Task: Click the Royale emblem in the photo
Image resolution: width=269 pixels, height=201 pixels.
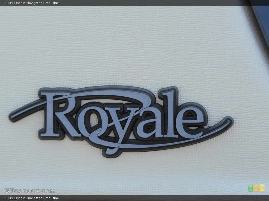Action: click(121, 121)
